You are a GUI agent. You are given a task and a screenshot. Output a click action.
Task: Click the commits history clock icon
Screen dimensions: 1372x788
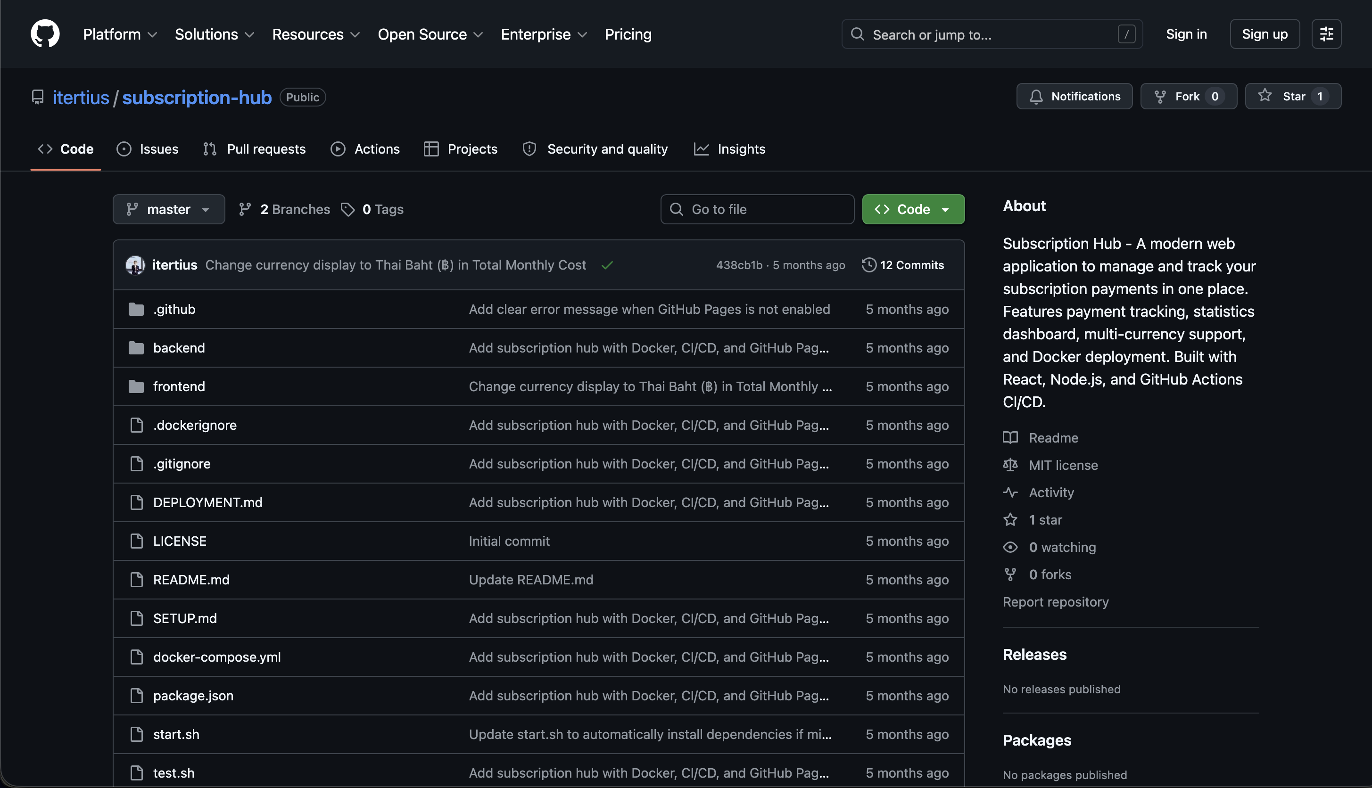[x=868, y=265]
